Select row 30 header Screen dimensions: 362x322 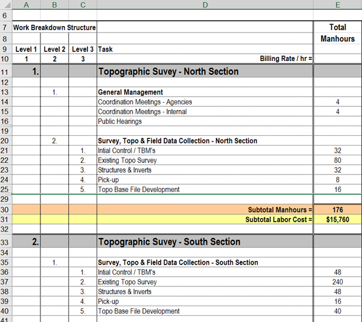pos(5,210)
